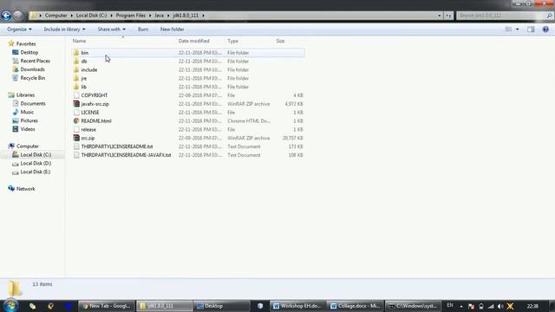This screenshot has height=312, width=555.
Task: Open the Include in library dropdown
Action: click(x=64, y=29)
